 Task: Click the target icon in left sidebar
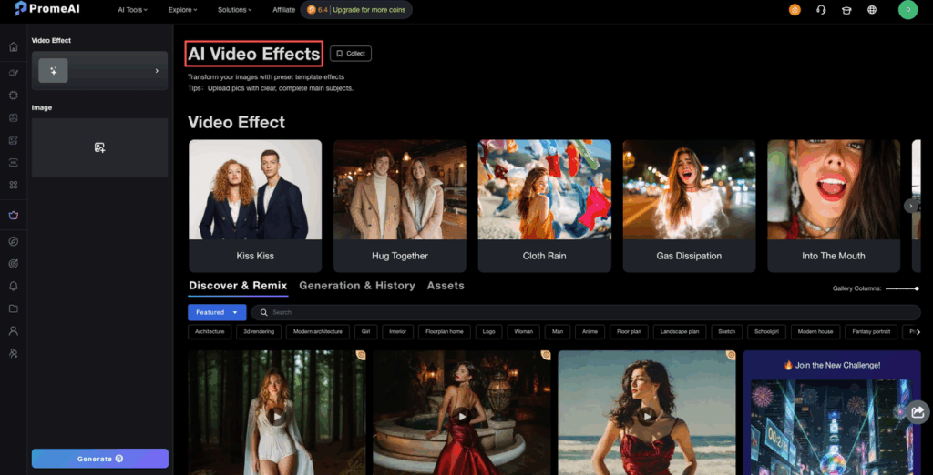[13, 263]
